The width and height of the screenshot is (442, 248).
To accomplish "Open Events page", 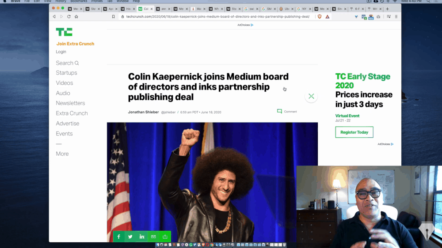I will tap(64, 133).
